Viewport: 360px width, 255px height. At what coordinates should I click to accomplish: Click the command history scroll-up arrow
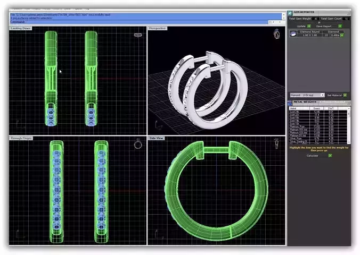284,14
